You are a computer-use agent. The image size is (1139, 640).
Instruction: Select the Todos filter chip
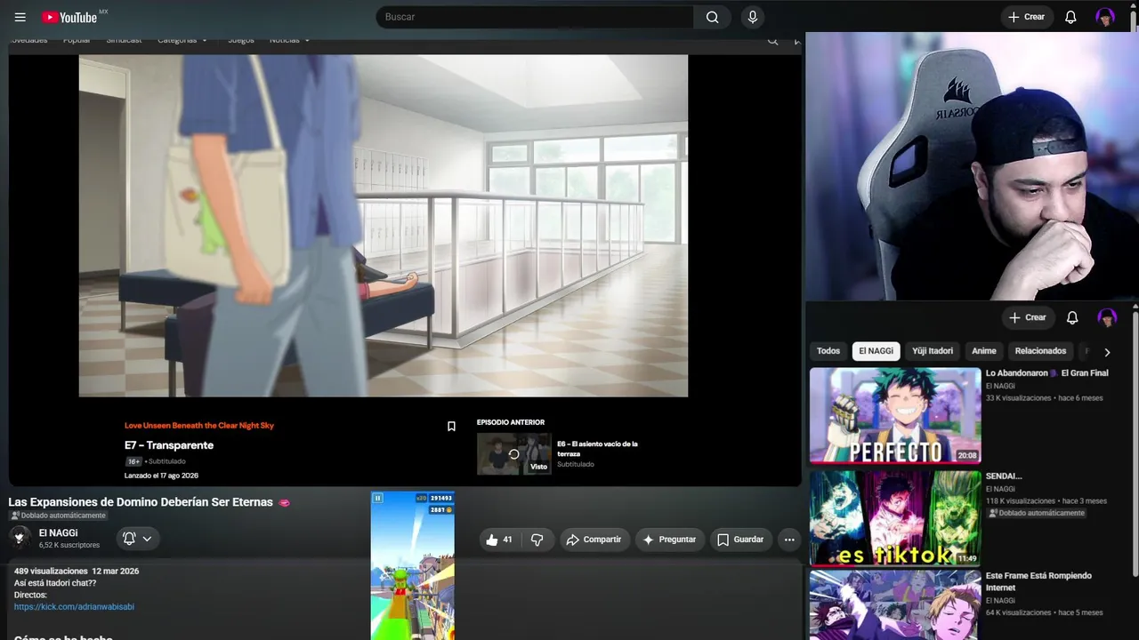coord(828,351)
